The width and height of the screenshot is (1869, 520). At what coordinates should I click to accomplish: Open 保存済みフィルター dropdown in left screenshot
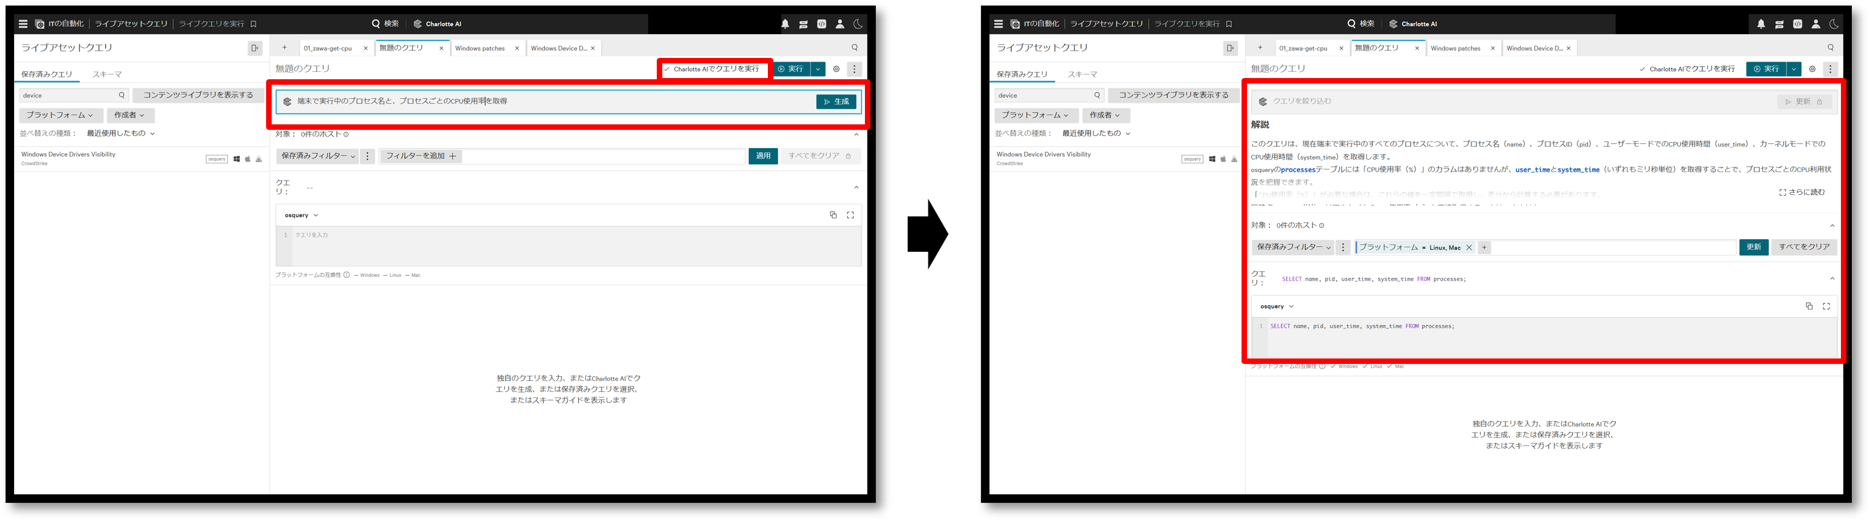coord(318,157)
